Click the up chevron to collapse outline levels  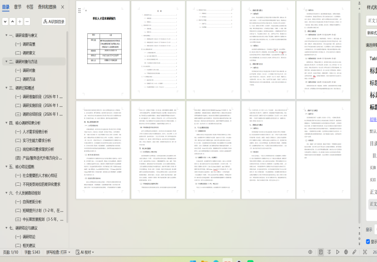tap(13, 22)
